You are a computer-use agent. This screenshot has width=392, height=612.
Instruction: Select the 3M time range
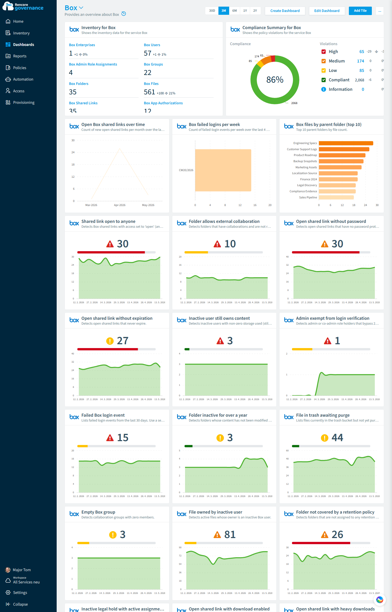224,11
